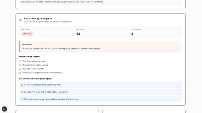The image size is (202, 113).
Task: Select the BAJFINANCE assessment sentence
Action: (x=61, y=49)
